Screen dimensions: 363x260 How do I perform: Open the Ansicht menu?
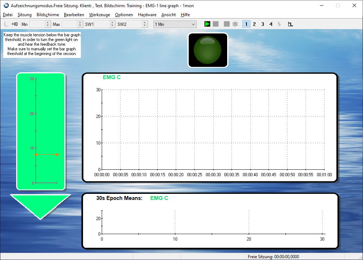pos(169,15)
